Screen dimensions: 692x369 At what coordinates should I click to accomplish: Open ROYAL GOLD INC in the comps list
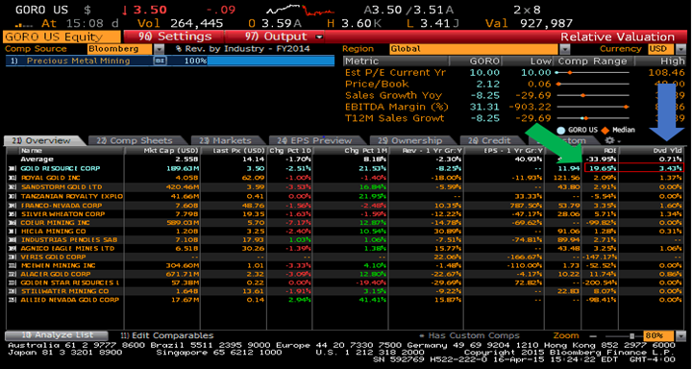tap(50, 178)
